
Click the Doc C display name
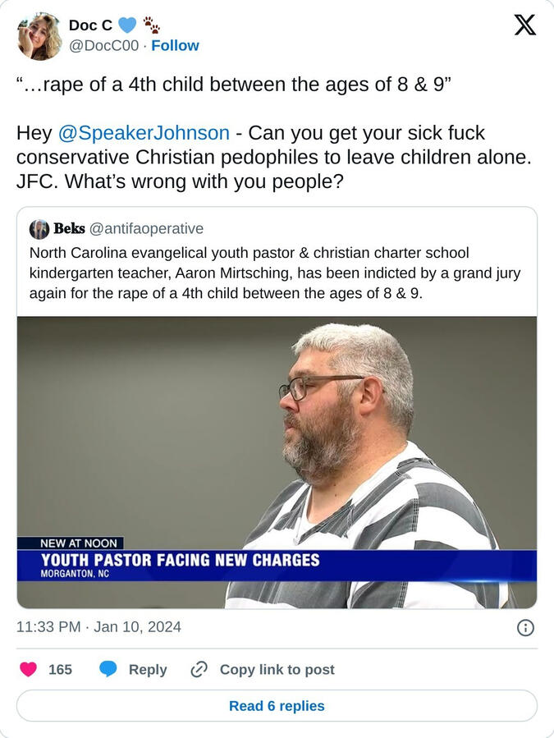pyautogui.click(x=90, y=25)
